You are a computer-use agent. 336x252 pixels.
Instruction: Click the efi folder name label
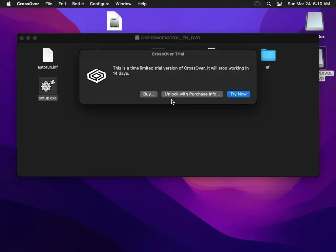268,67
